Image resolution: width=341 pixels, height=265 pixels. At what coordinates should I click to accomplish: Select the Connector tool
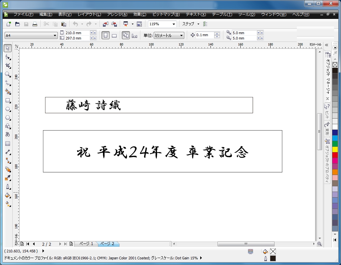pos(8,161)
